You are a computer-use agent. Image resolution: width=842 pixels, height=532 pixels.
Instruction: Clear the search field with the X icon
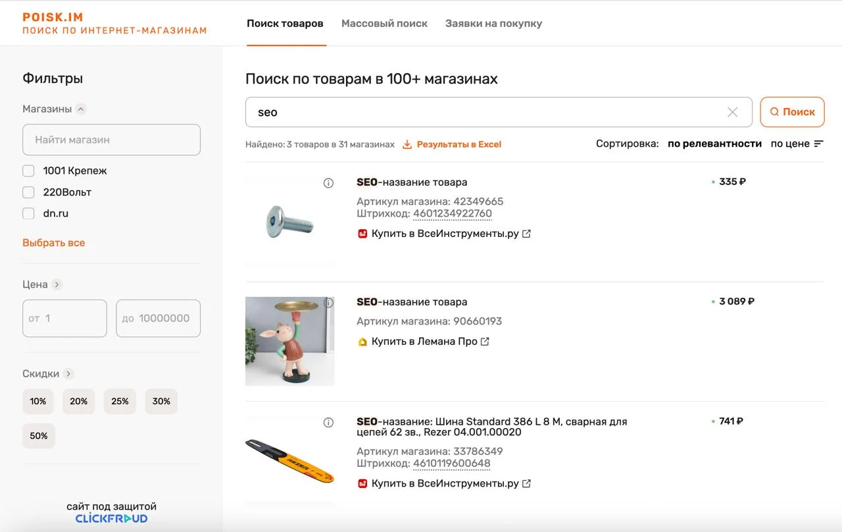[732, 113]
